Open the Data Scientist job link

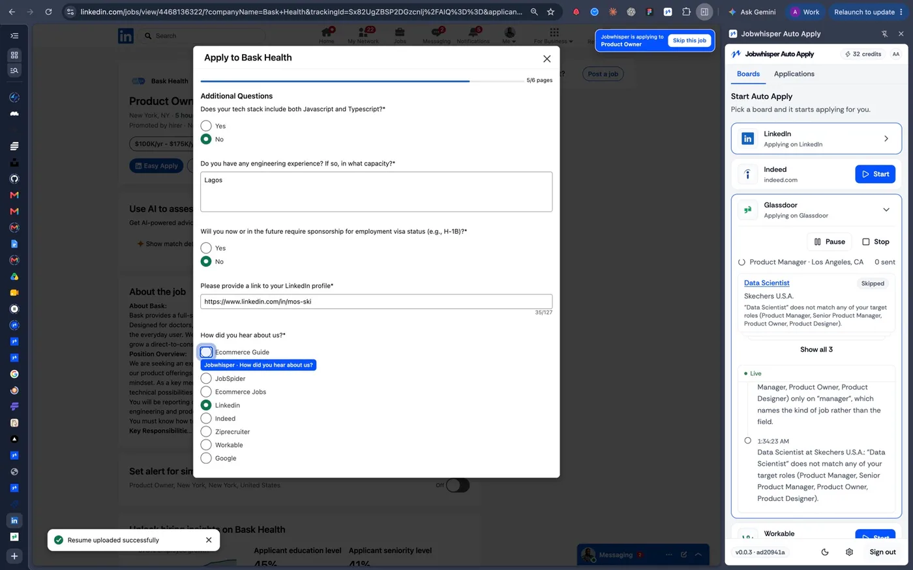[766, 283]
